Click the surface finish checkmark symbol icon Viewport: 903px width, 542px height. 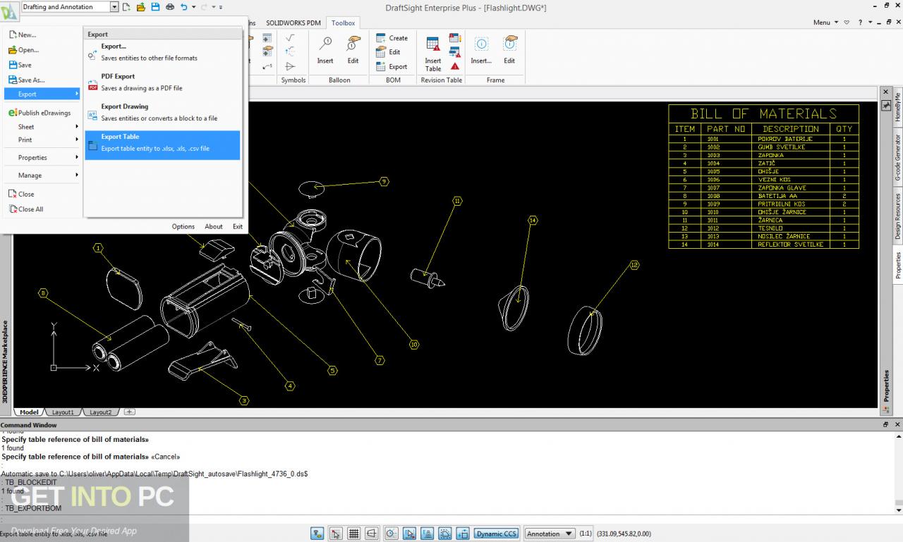(x=290, y=38)
